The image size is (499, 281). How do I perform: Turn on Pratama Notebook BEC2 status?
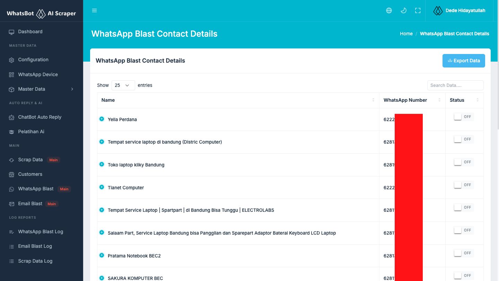pyautogui.click(x=458, y=253)
